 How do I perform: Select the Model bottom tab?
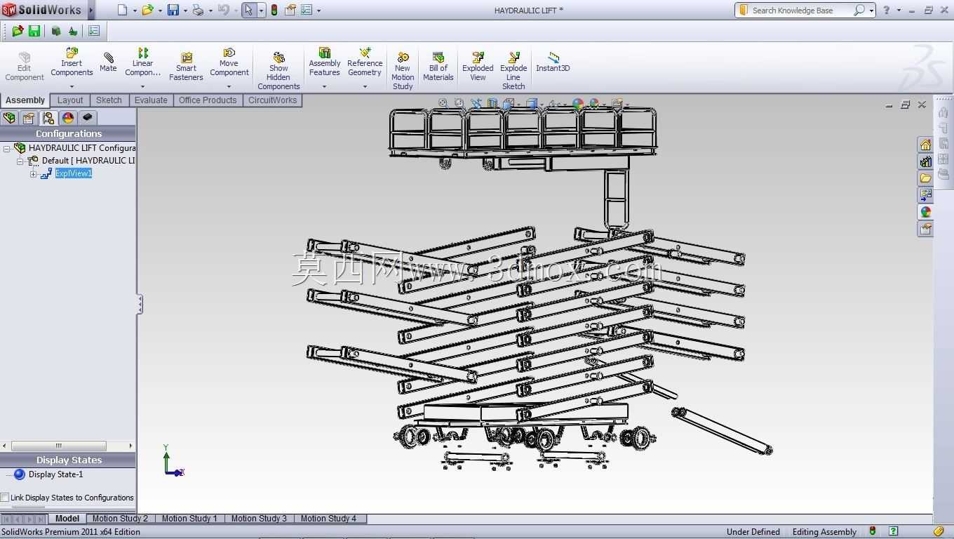click(67, 519)
